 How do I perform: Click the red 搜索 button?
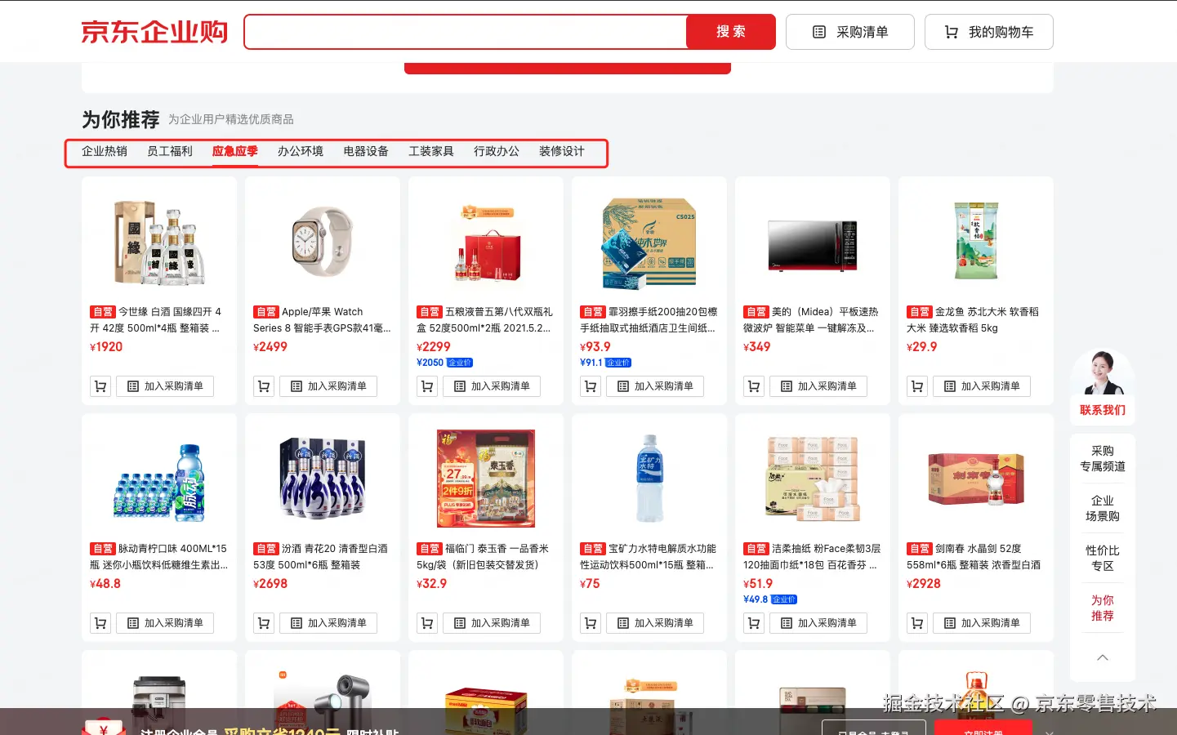pos(730,32)
